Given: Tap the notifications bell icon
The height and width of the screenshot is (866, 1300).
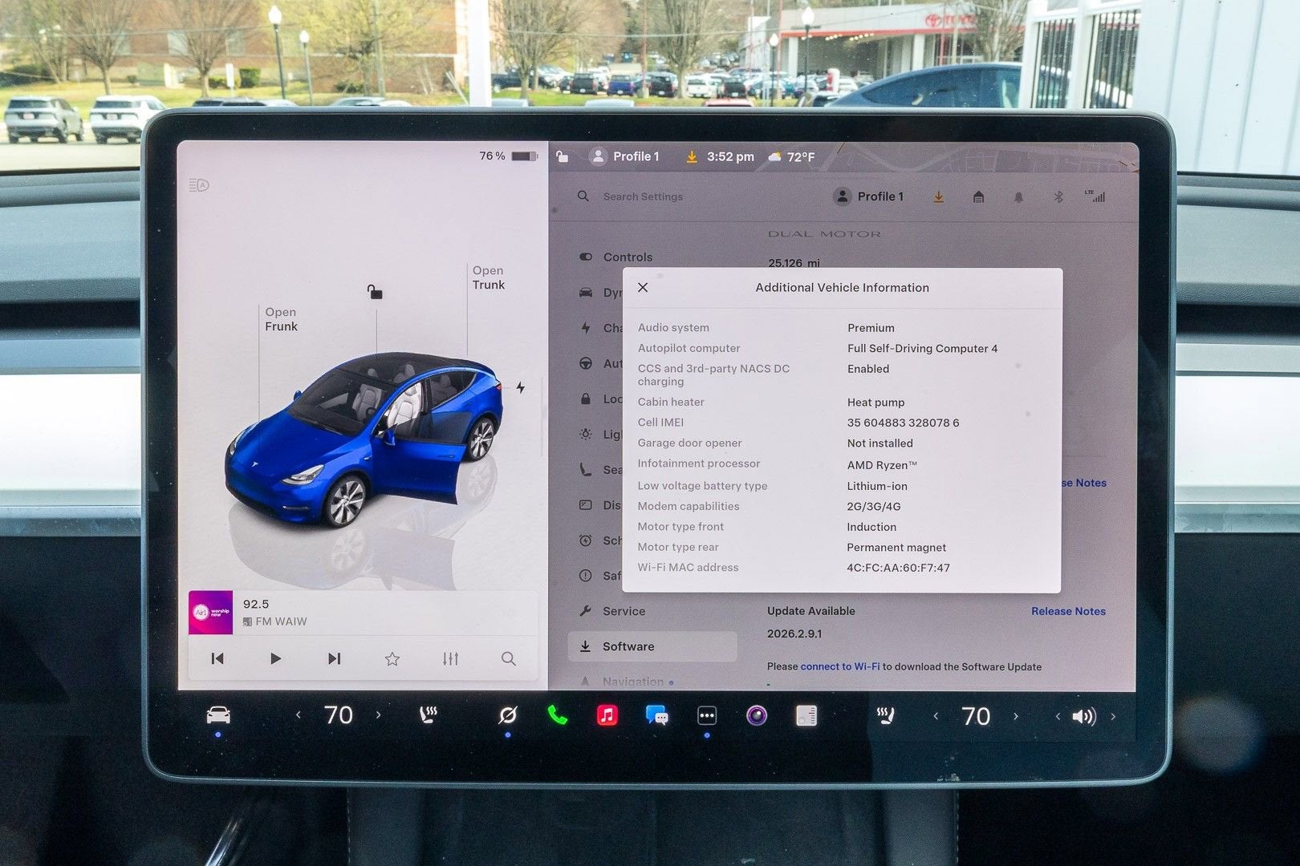Looking at the screenshot, I should pos(1018,197).
